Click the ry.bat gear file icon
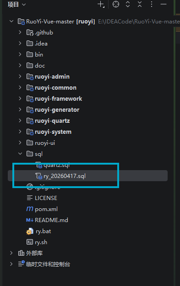Viewport: 180px width, 286px height. [x=30, y=231]
